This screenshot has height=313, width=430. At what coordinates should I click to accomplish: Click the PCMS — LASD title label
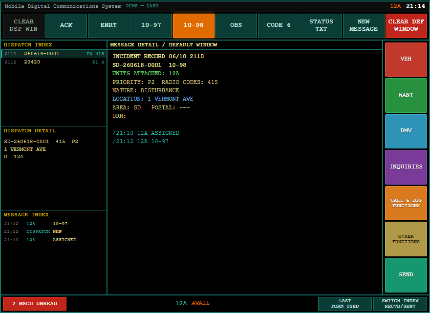click(142, 6)
